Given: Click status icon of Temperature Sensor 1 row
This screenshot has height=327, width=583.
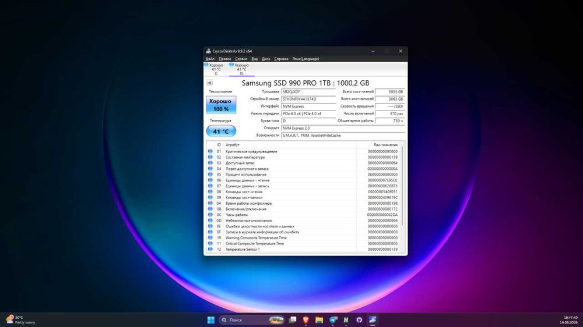Looking at the screenshot, I should point(210,249).
